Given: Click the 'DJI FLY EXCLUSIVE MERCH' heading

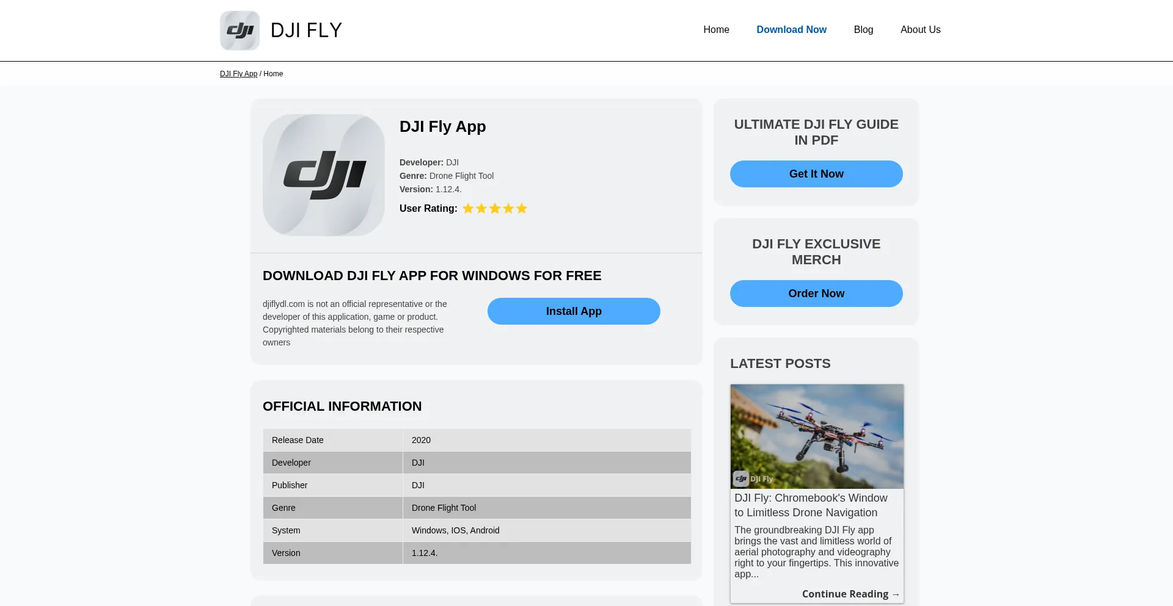Looking at the screenshot, I should (816, 252).
